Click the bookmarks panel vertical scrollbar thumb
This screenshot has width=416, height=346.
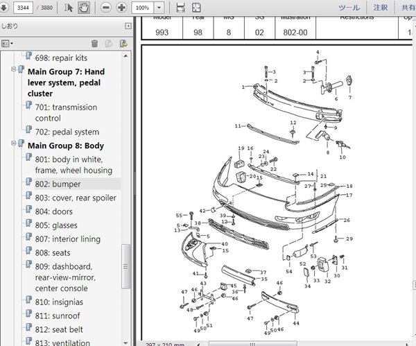[125, 266]
